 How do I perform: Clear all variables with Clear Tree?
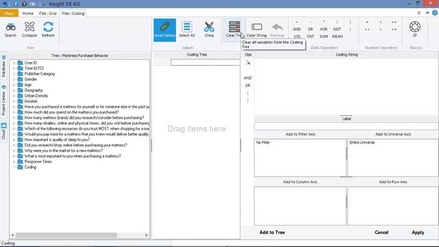point(234,30)
